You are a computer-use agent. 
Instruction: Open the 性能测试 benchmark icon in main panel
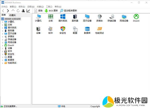click(99, 29)
